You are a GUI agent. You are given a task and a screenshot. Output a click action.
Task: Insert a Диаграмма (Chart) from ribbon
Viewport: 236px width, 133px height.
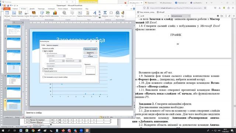click(x=55, y=14)
